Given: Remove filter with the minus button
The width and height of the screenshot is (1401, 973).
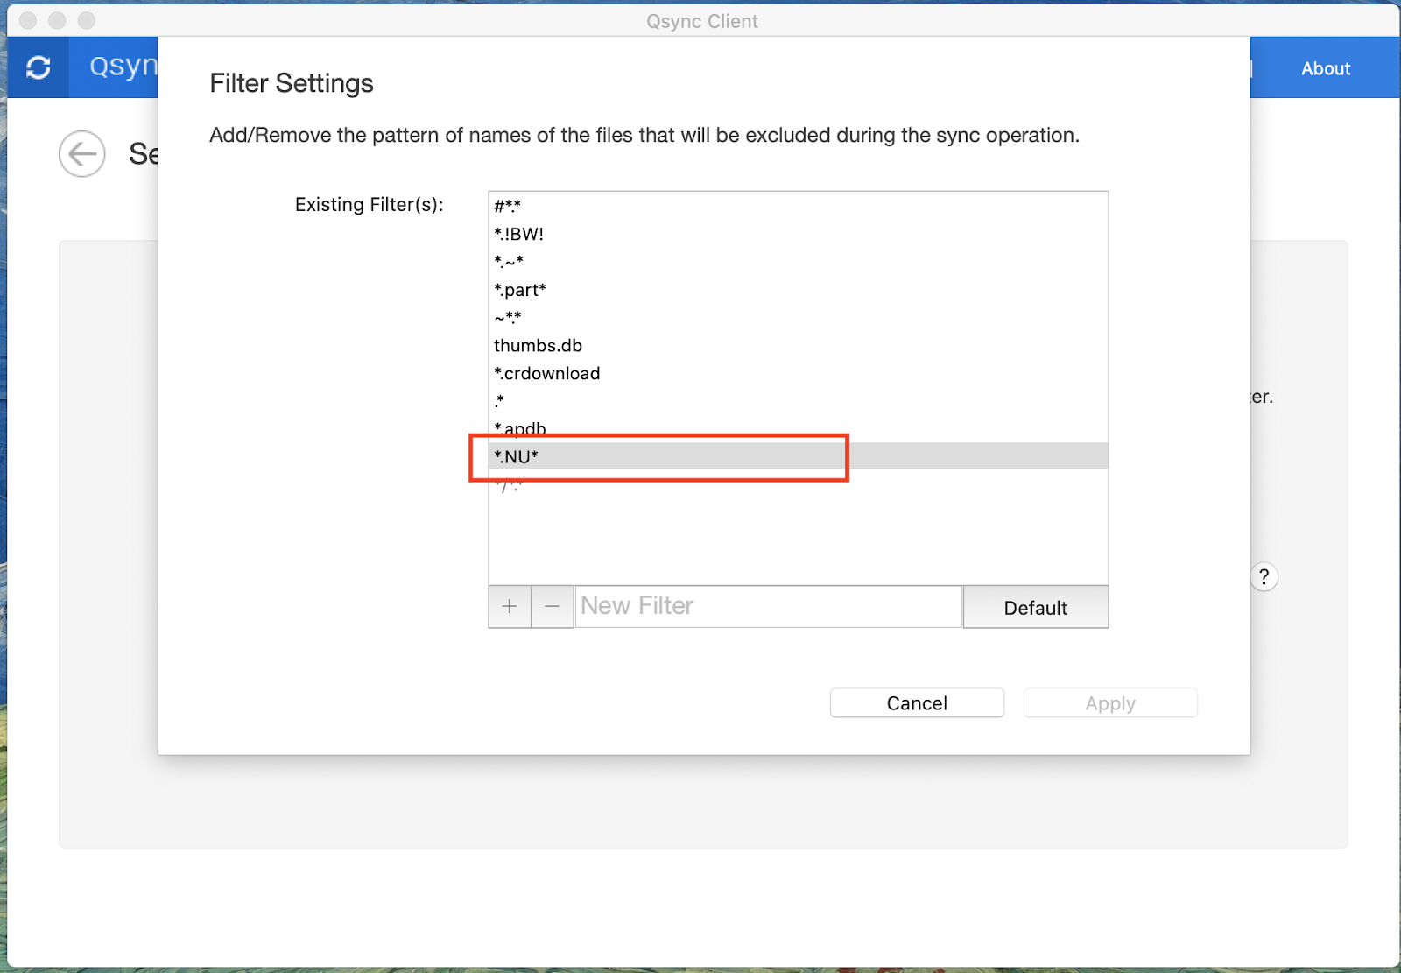Looking at the screenshot, I should pos(553,606).
